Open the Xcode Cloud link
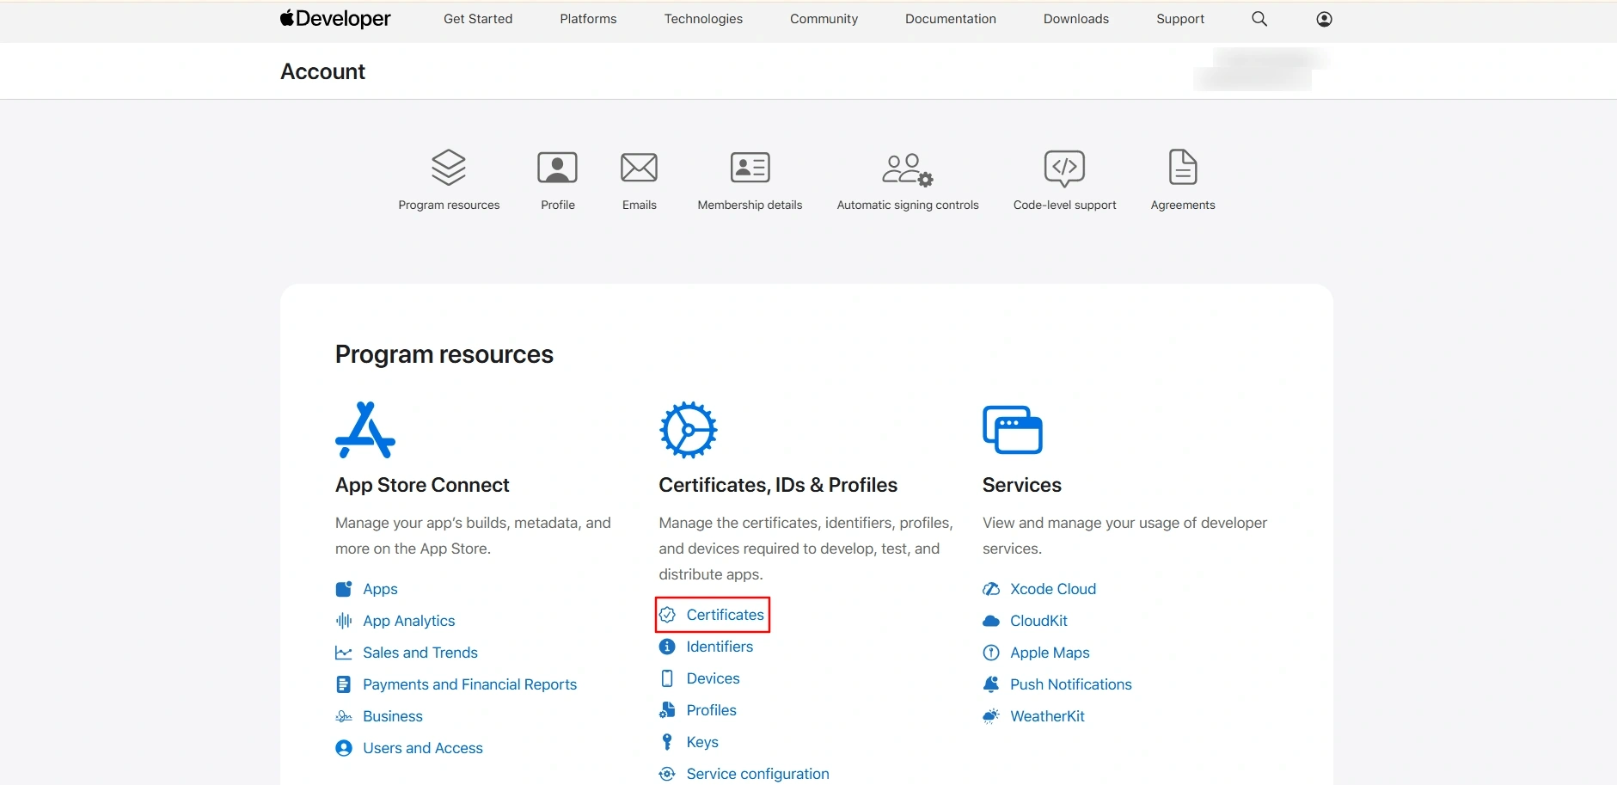The width and height of the screenshot is (1617, 785). 1053,589
